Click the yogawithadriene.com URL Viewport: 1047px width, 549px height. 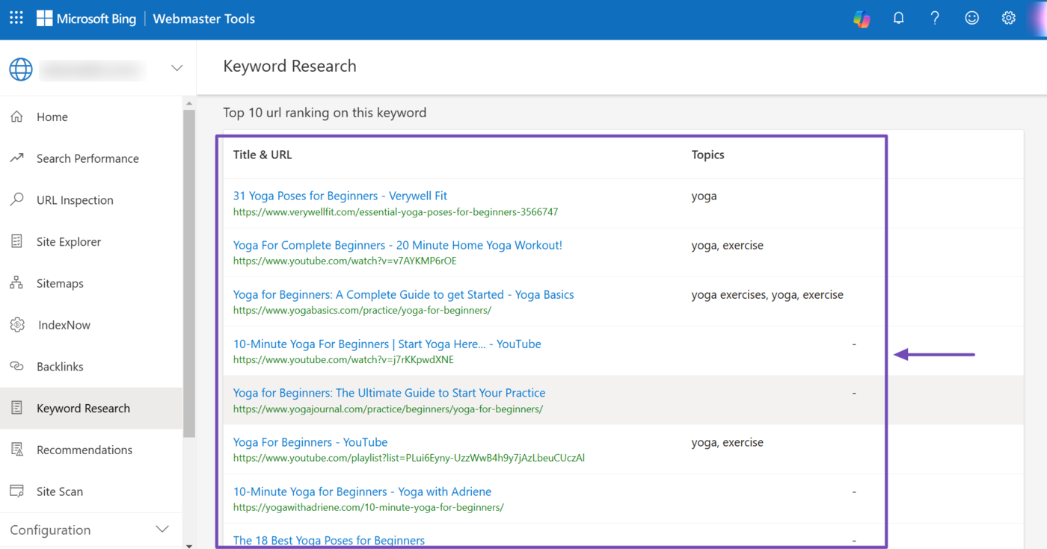[368, 508]
